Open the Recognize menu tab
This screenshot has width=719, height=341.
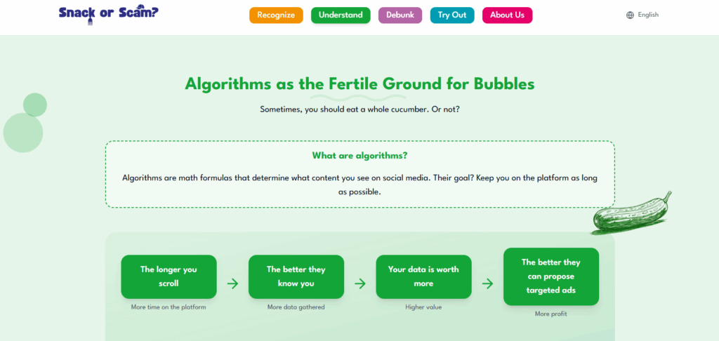(x=276, y=15)
